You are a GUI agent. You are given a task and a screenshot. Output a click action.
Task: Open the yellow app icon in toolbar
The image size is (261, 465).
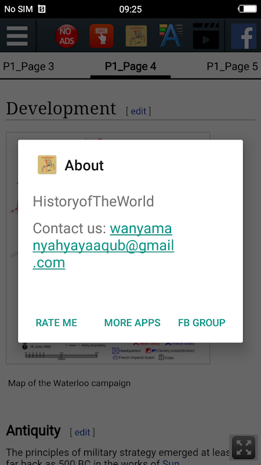(136, 36)
